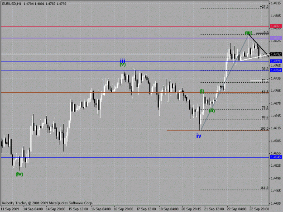Screen dimensions: 283x212
Task: Click the red 1.4861 price label
Action: (276, 26)
